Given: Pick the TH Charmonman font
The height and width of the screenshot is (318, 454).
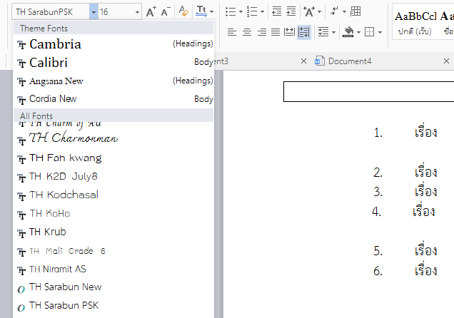Looking at the screenshot, I should pos(115,138).
